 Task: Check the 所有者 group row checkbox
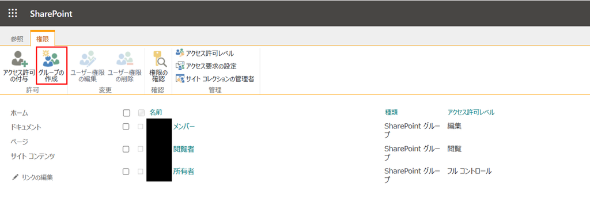[126, 172]
